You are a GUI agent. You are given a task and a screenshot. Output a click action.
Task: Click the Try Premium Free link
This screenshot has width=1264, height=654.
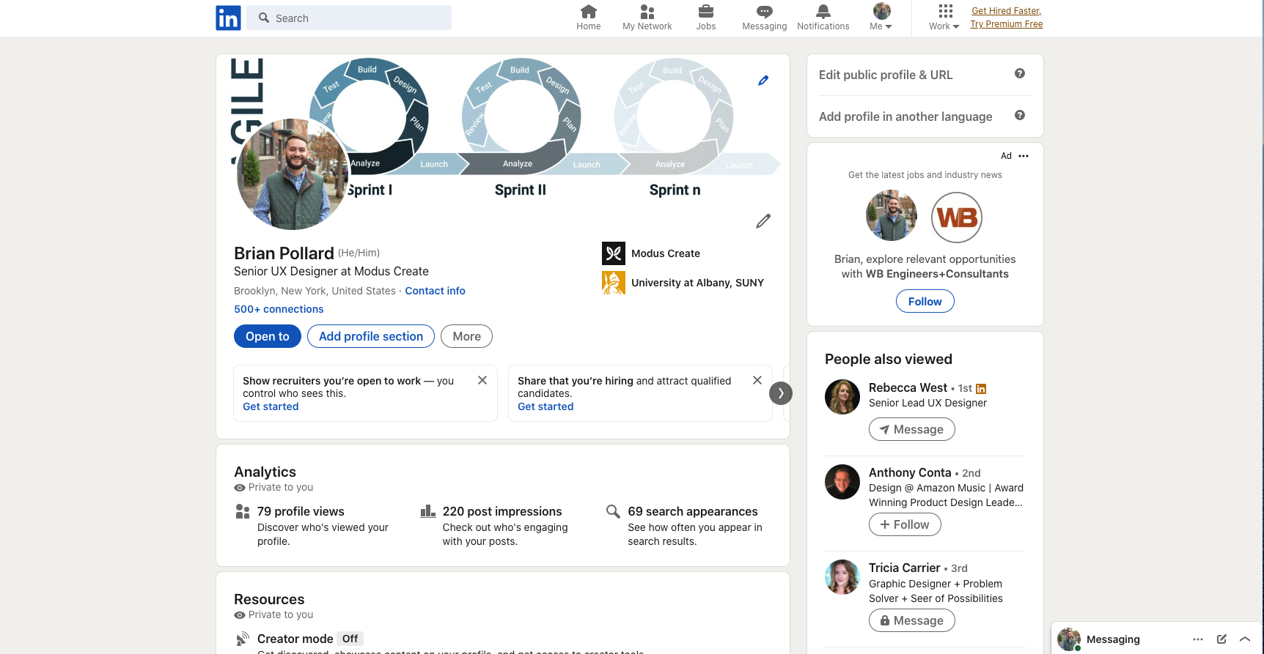[1006, 24]
